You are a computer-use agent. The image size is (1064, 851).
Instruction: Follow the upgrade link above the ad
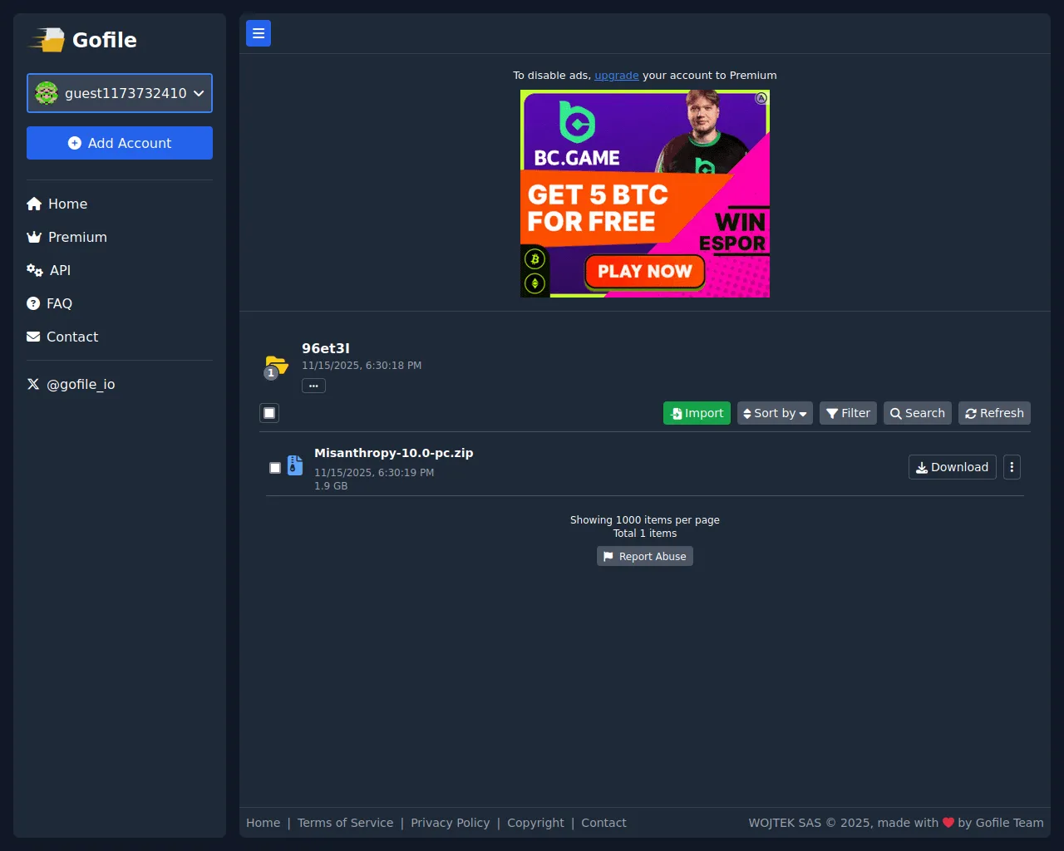(617, 75)
